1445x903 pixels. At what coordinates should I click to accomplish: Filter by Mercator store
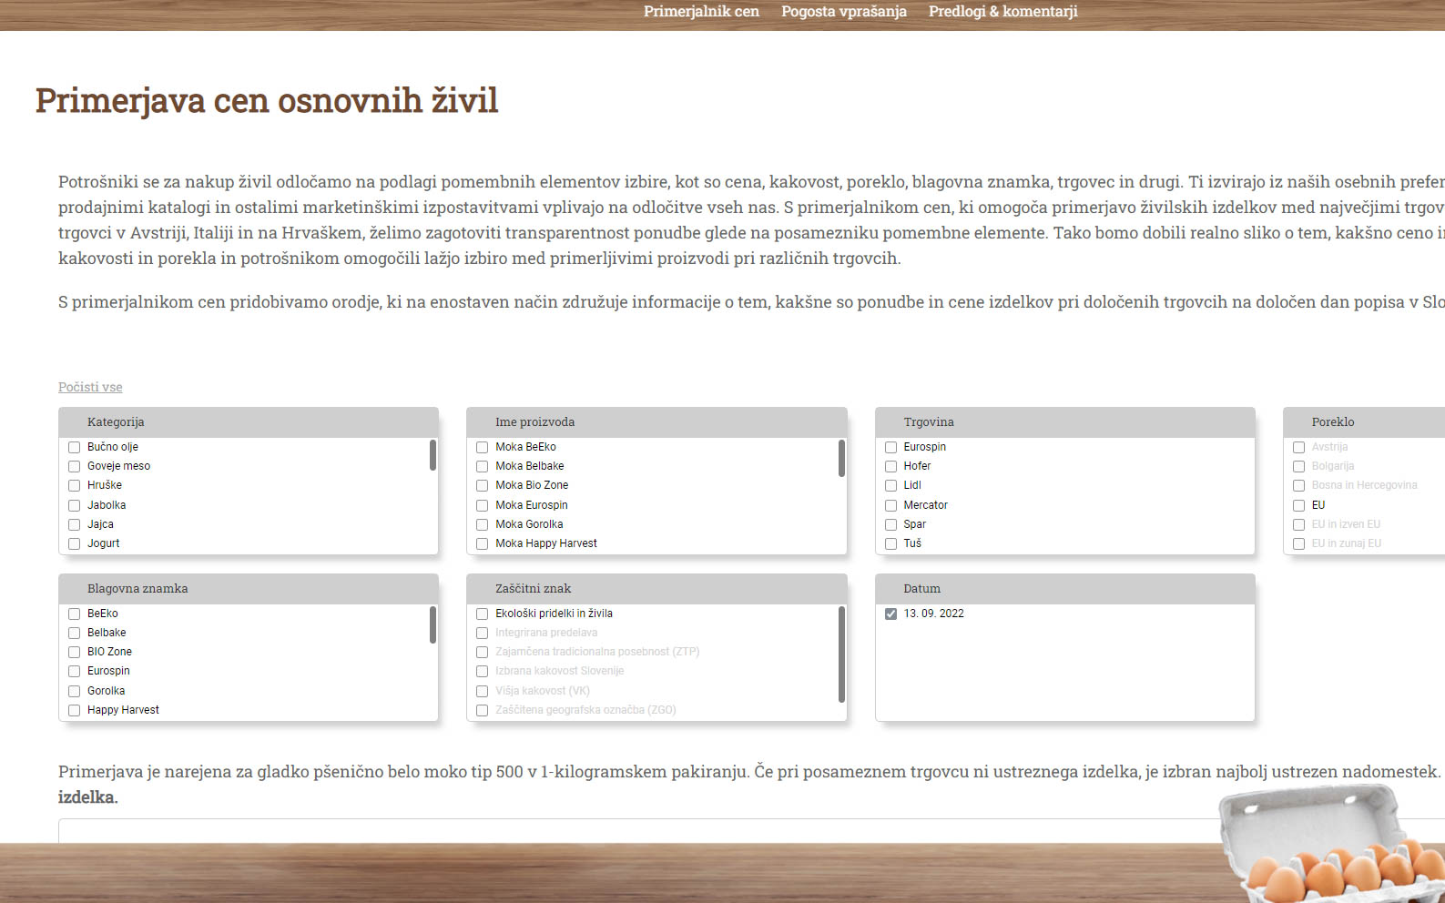(x=891, y=505)
